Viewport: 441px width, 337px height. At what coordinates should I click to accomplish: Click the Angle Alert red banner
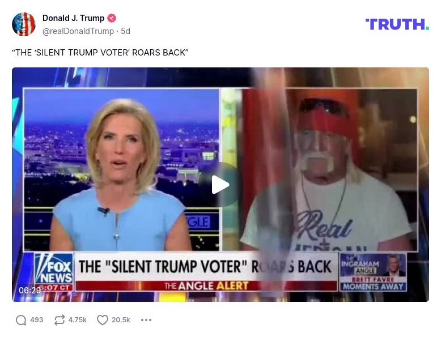(206, 286)
